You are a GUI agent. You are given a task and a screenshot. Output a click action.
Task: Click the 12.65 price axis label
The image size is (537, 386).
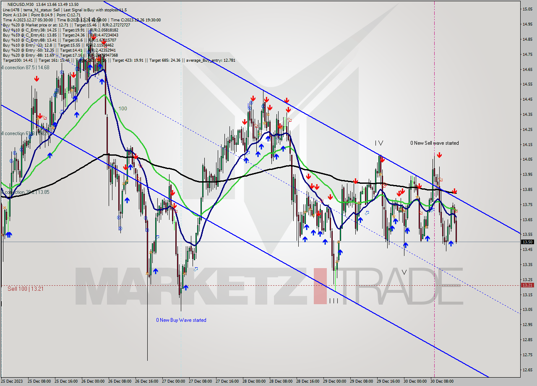point(527,370)
